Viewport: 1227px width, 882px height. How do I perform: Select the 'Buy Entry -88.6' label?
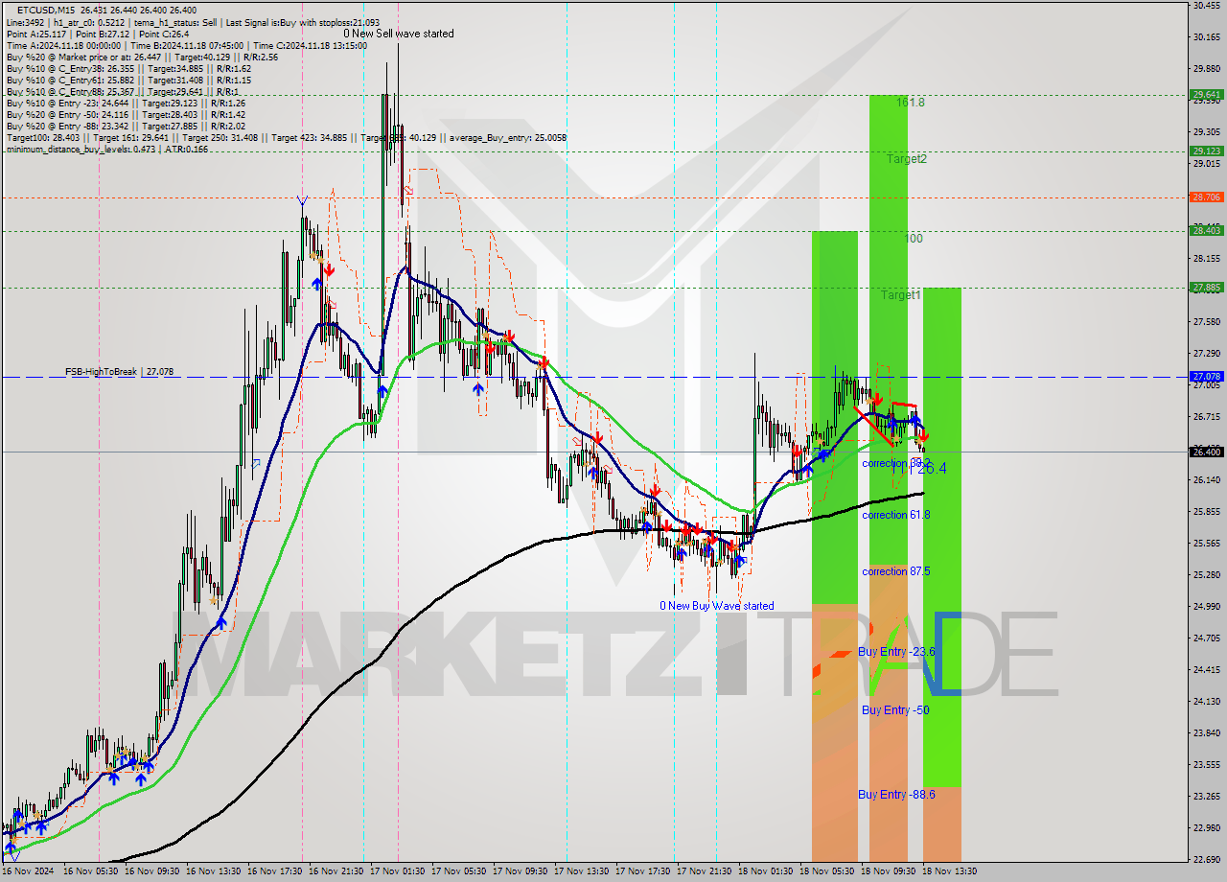[896, 795]
